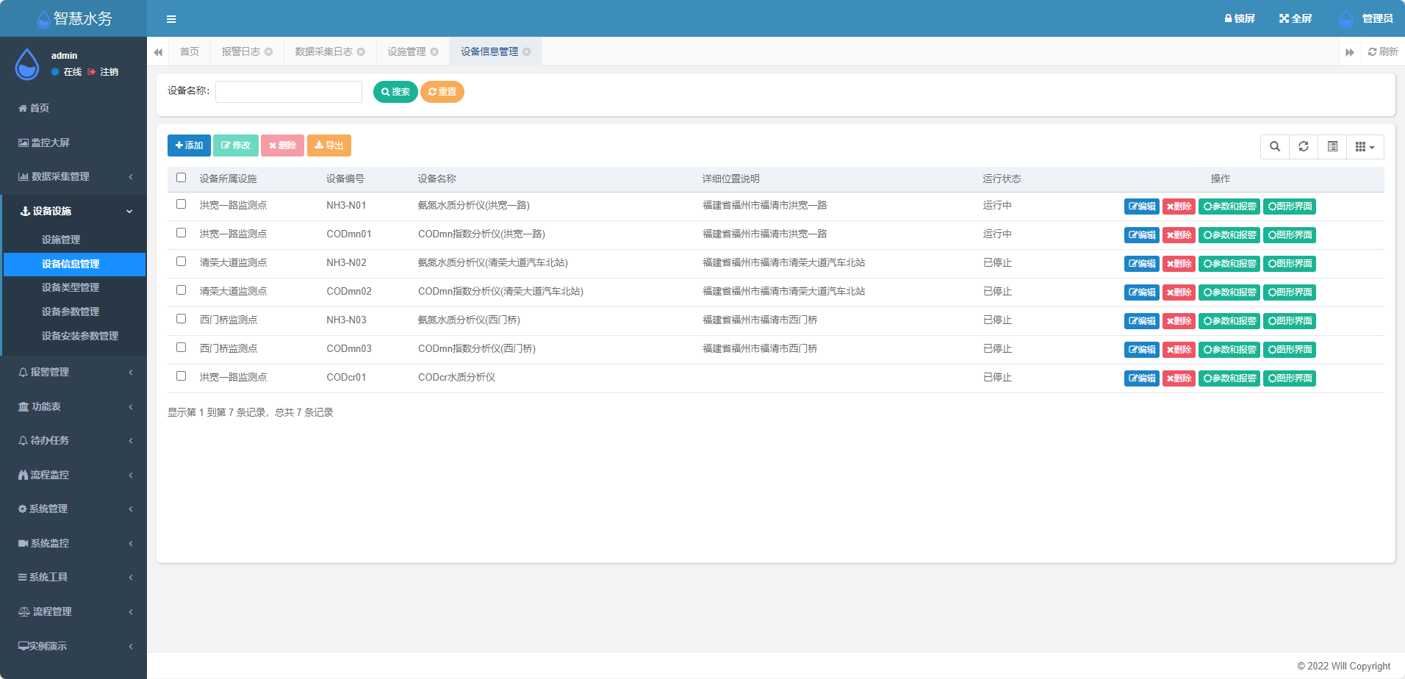The image size is (1405, 679).
Task: Click the water drop avatar in the sidebar
Action: [x=27, y=64]
